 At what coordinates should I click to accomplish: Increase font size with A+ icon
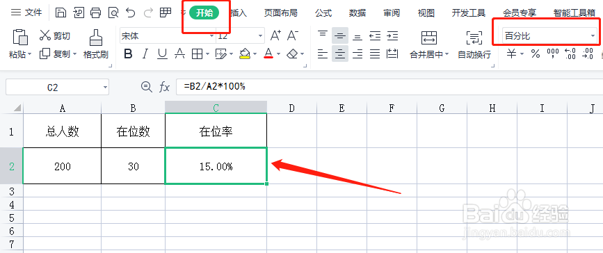point(275,35)
